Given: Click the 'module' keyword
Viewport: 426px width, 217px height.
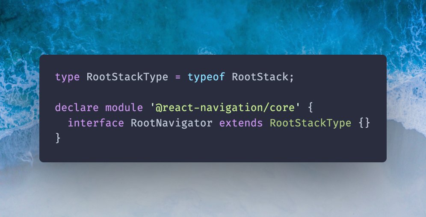Looking at the screenshot, I should [x=124, y=108].
